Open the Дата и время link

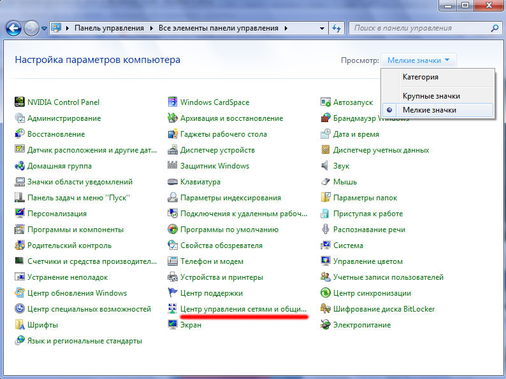(x=356, y=134)
